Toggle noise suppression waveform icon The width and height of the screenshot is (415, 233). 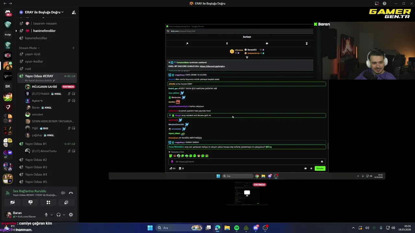tap(63, 193)
